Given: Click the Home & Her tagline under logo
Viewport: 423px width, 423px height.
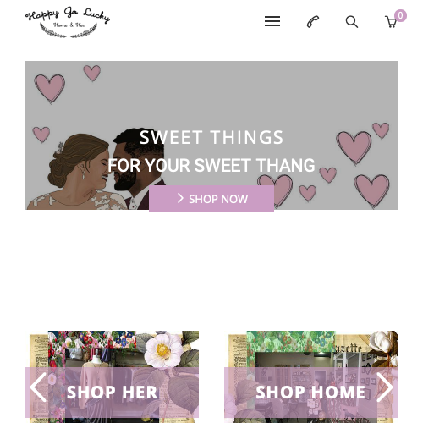Looking at the screenshot, I should click(x=69, y=25).
